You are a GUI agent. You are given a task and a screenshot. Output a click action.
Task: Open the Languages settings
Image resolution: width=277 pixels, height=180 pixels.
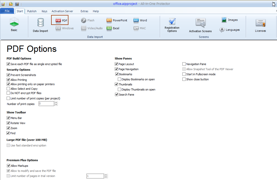(x=230, y=30)
